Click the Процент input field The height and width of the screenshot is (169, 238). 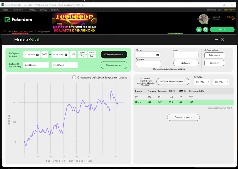[x=149, y=64]
